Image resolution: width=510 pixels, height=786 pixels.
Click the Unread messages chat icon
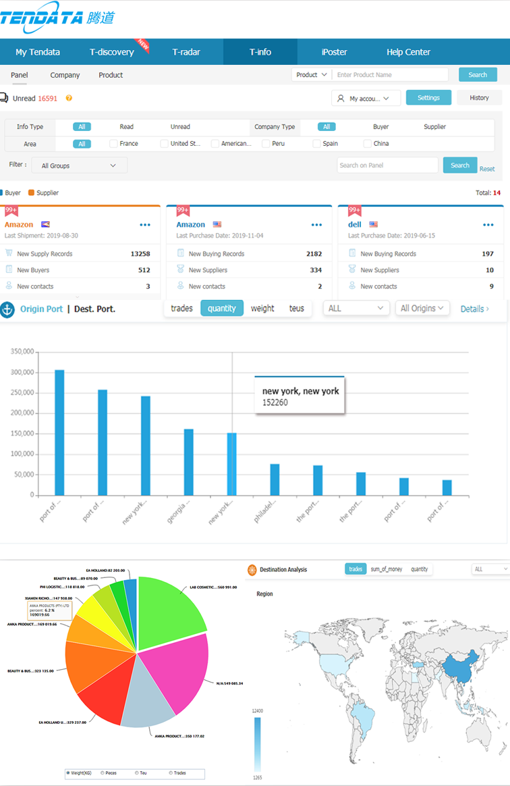4,98
